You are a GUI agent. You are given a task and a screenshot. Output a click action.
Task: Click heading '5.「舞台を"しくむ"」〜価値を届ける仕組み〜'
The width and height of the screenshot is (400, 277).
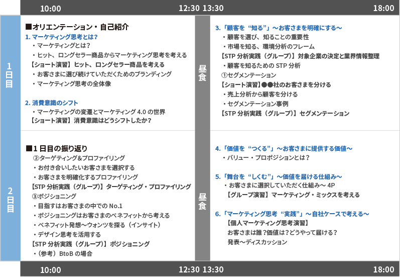[x=279, y=177]
